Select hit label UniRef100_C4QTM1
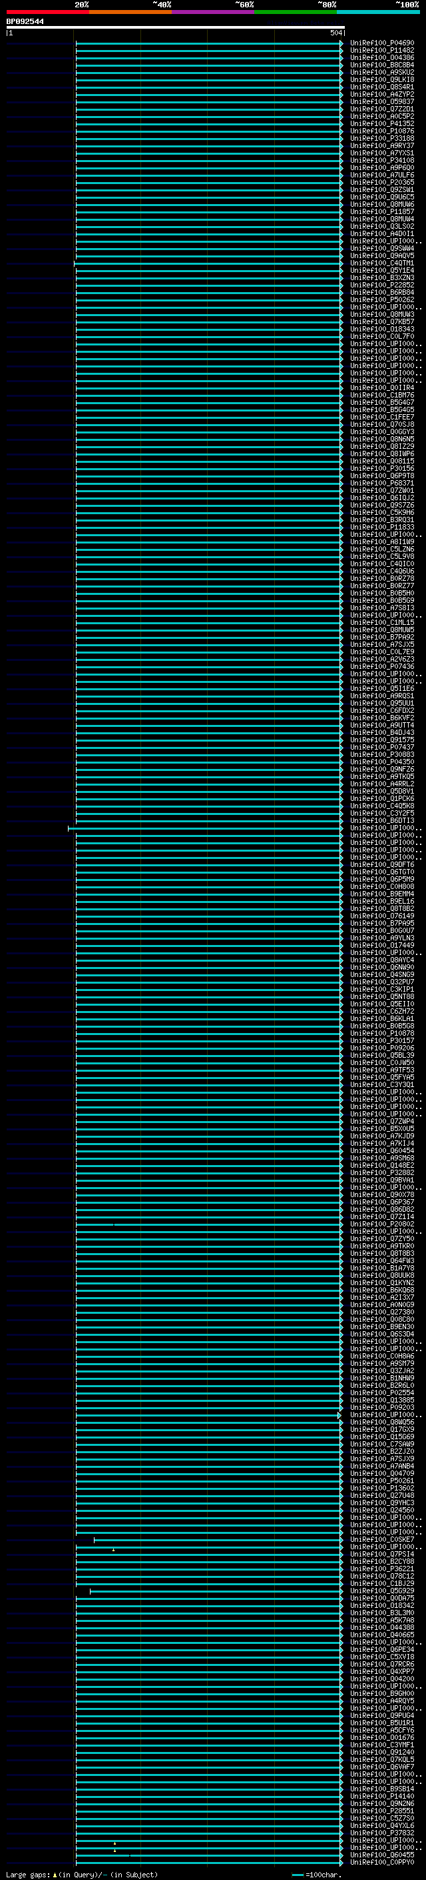426x1880 pixels. [x=382, y=263]
